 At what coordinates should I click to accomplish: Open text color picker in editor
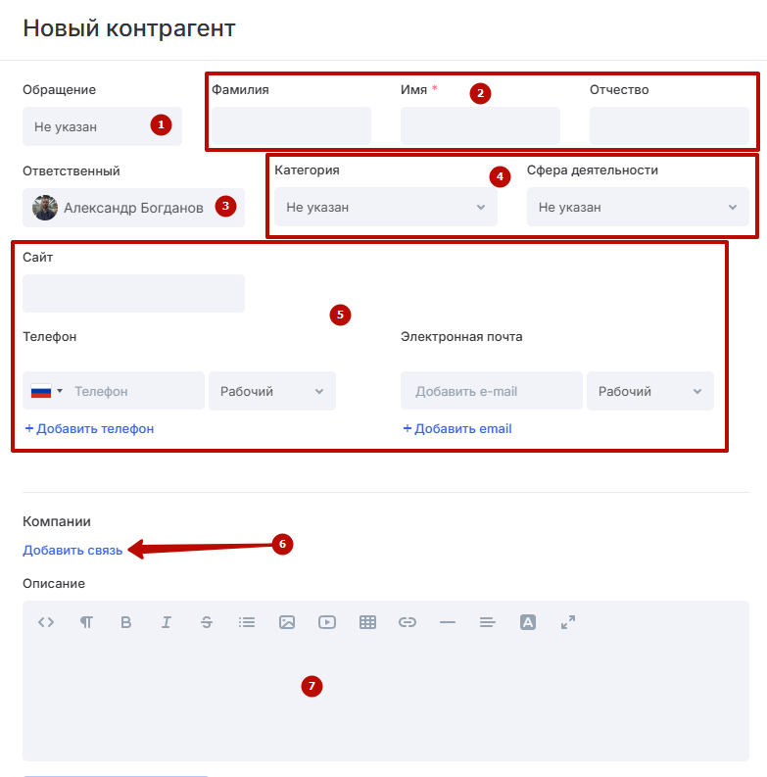point(528,622)
